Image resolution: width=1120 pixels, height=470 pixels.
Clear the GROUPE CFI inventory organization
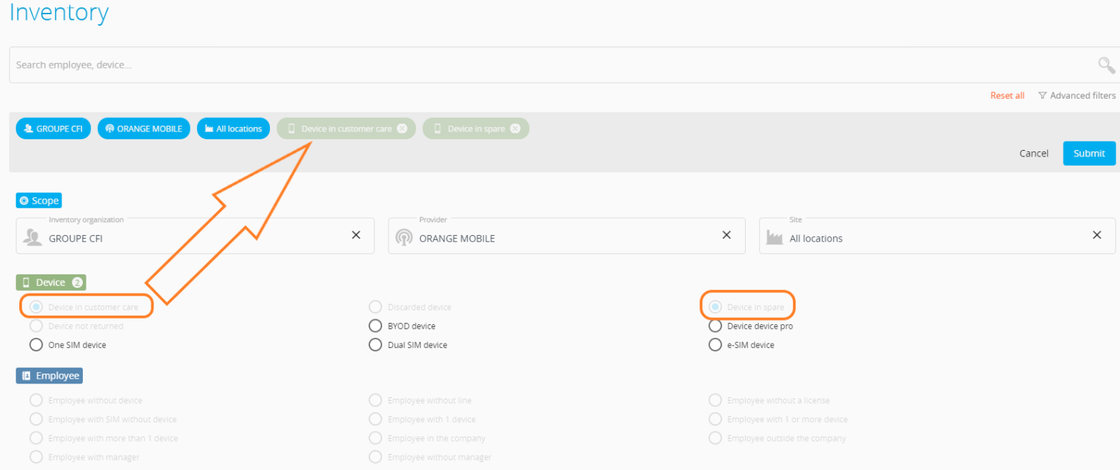tap(356, 236)
